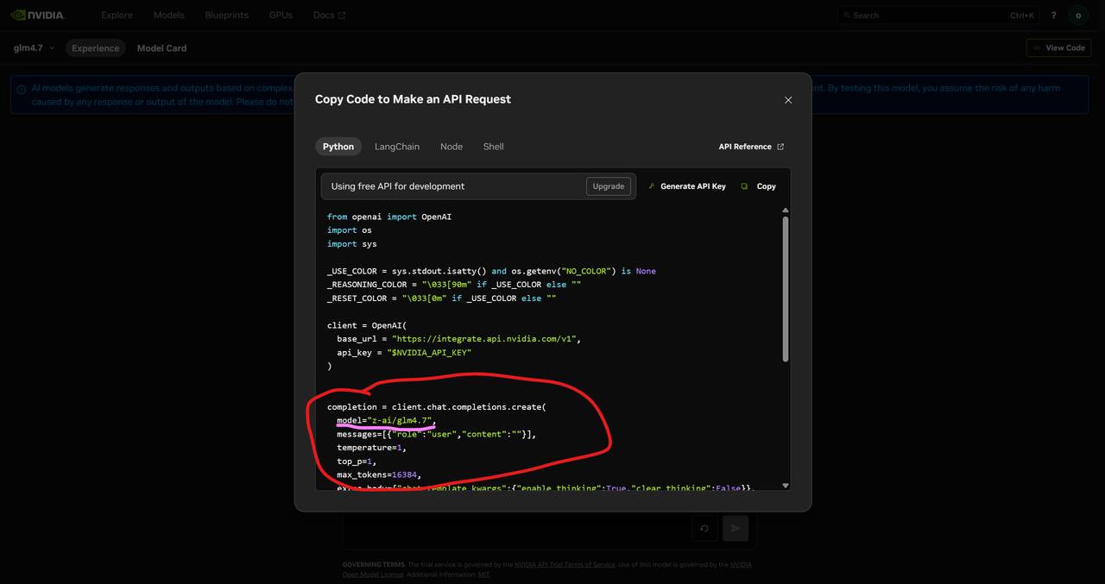Select the Node code tab

click(451, 147)
